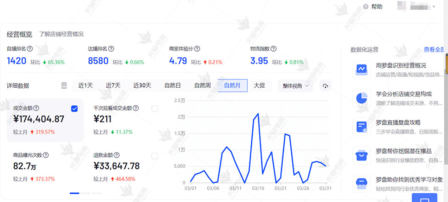The height and width of the screenshot is (202, 448).
Task: Click the 464.58% change under 退款金额
Action: 126,179
